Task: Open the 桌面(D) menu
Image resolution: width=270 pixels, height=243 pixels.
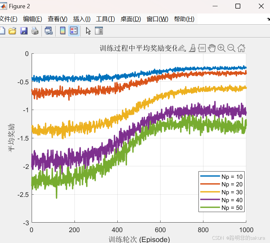Action: point(131,19)
